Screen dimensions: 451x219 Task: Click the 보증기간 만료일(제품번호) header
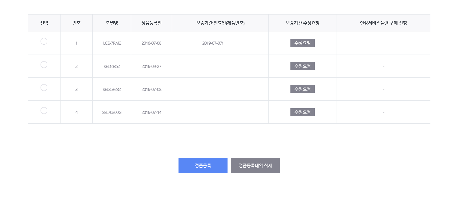[220, 23]
